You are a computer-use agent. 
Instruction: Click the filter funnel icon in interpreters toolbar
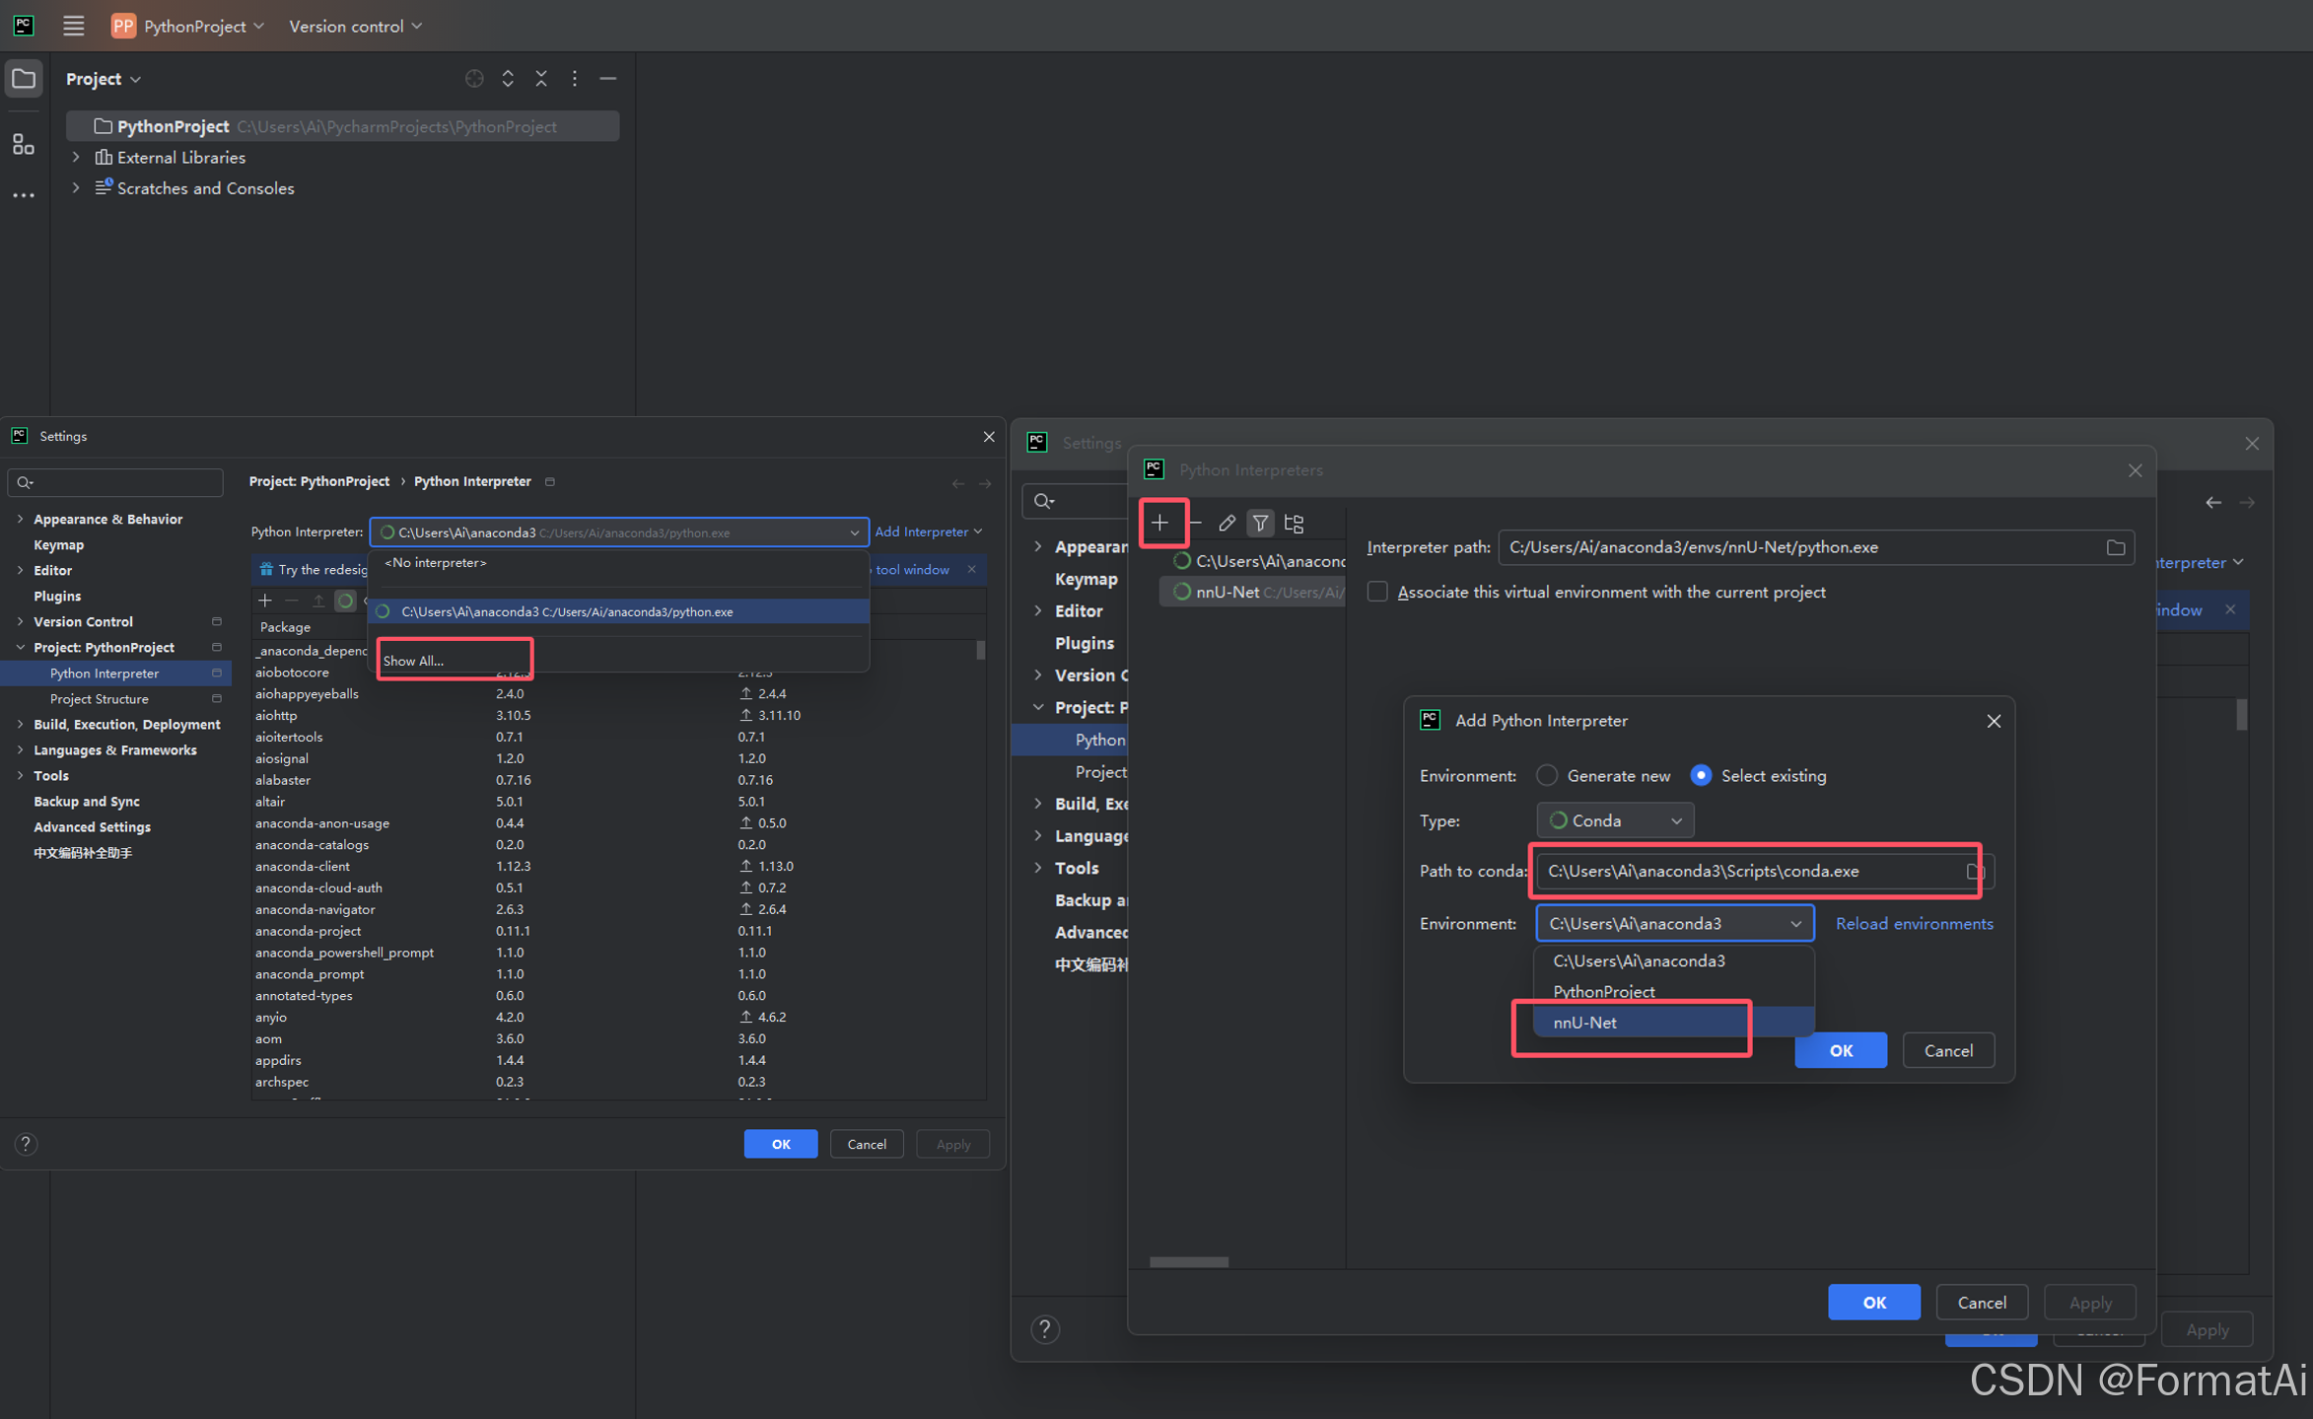[1260, 523]
